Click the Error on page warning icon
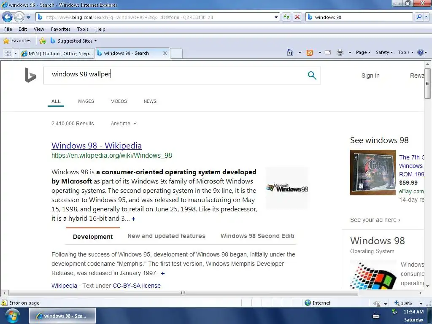Image resolution: width=432 pixels, height=324 pixels. 4,303
